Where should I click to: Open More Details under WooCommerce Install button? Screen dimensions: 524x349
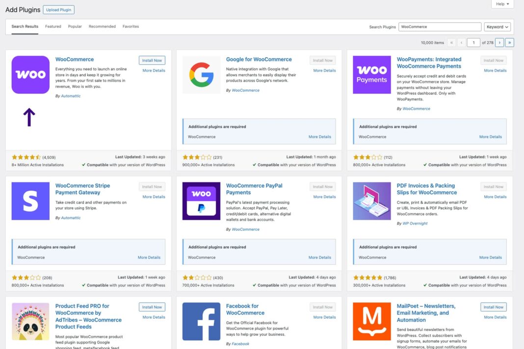click(x=154, y=71)
